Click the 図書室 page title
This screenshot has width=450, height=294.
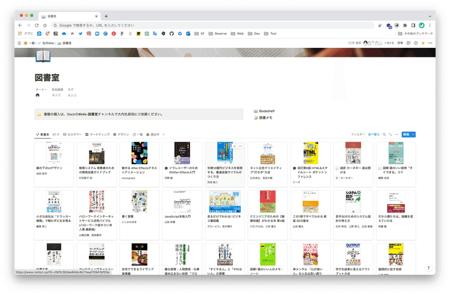[47, 78]
